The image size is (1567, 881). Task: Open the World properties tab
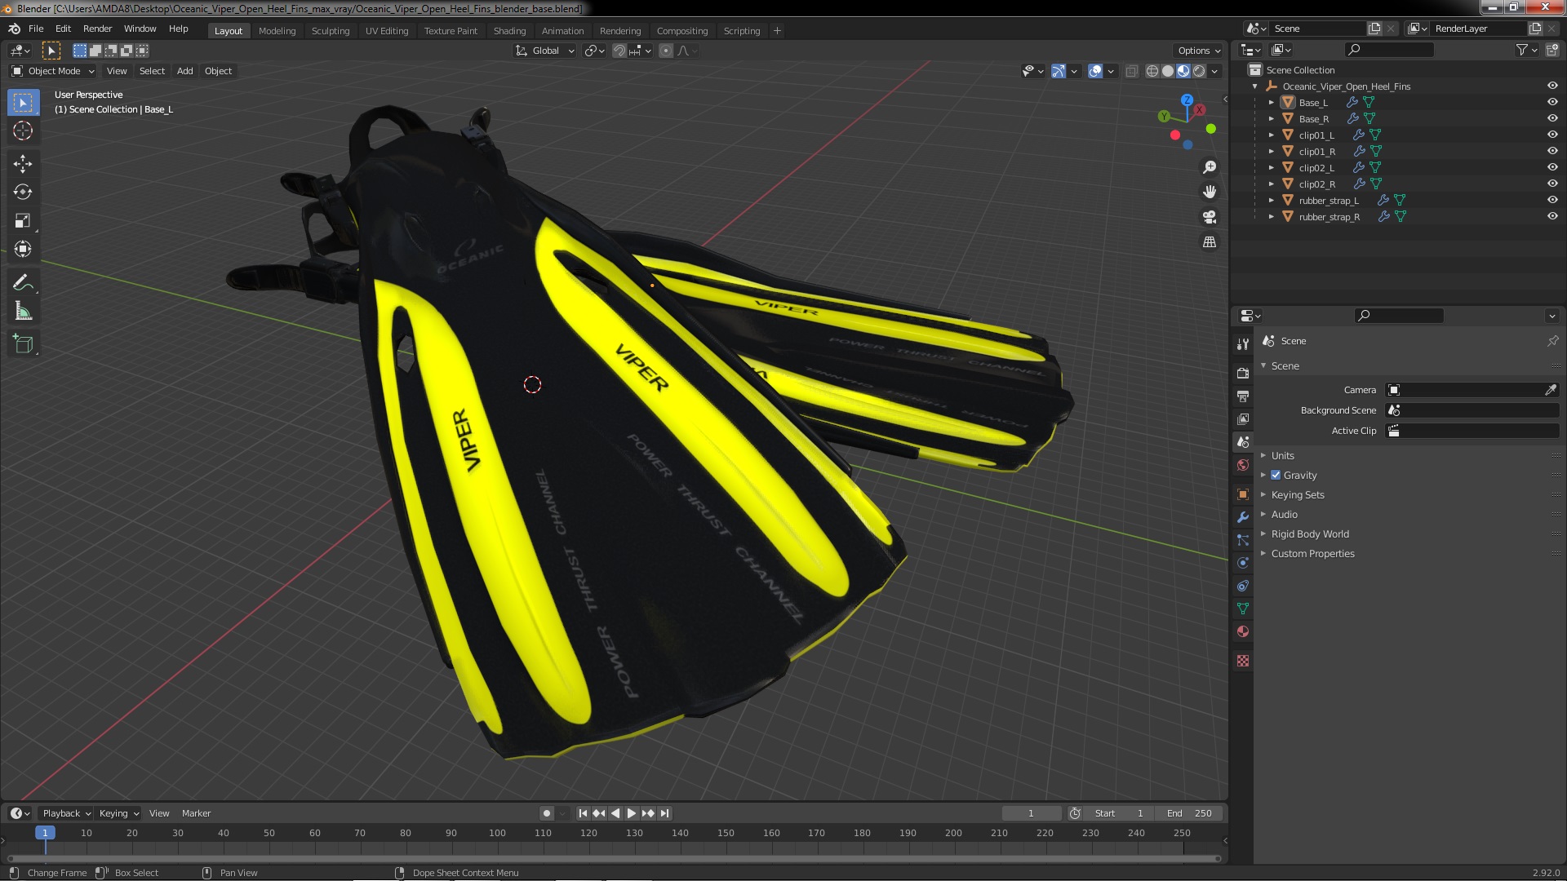pyautogui.click(x=1243, y=465)
